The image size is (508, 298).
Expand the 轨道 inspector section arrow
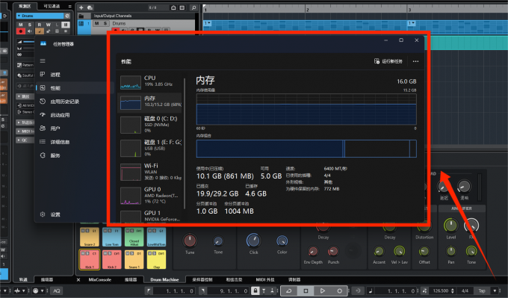(x=19, y=122)
